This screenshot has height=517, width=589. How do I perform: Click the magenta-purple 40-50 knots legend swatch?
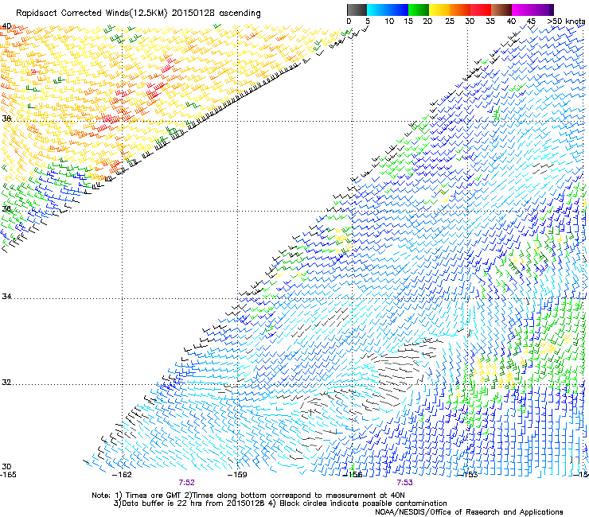(532, 10)
